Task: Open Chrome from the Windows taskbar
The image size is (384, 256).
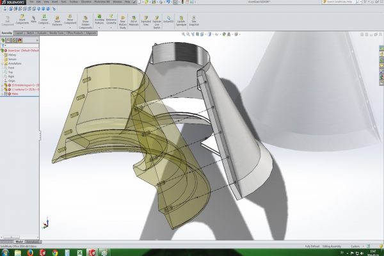Action: pyautogui.click(x=54, y=252)
